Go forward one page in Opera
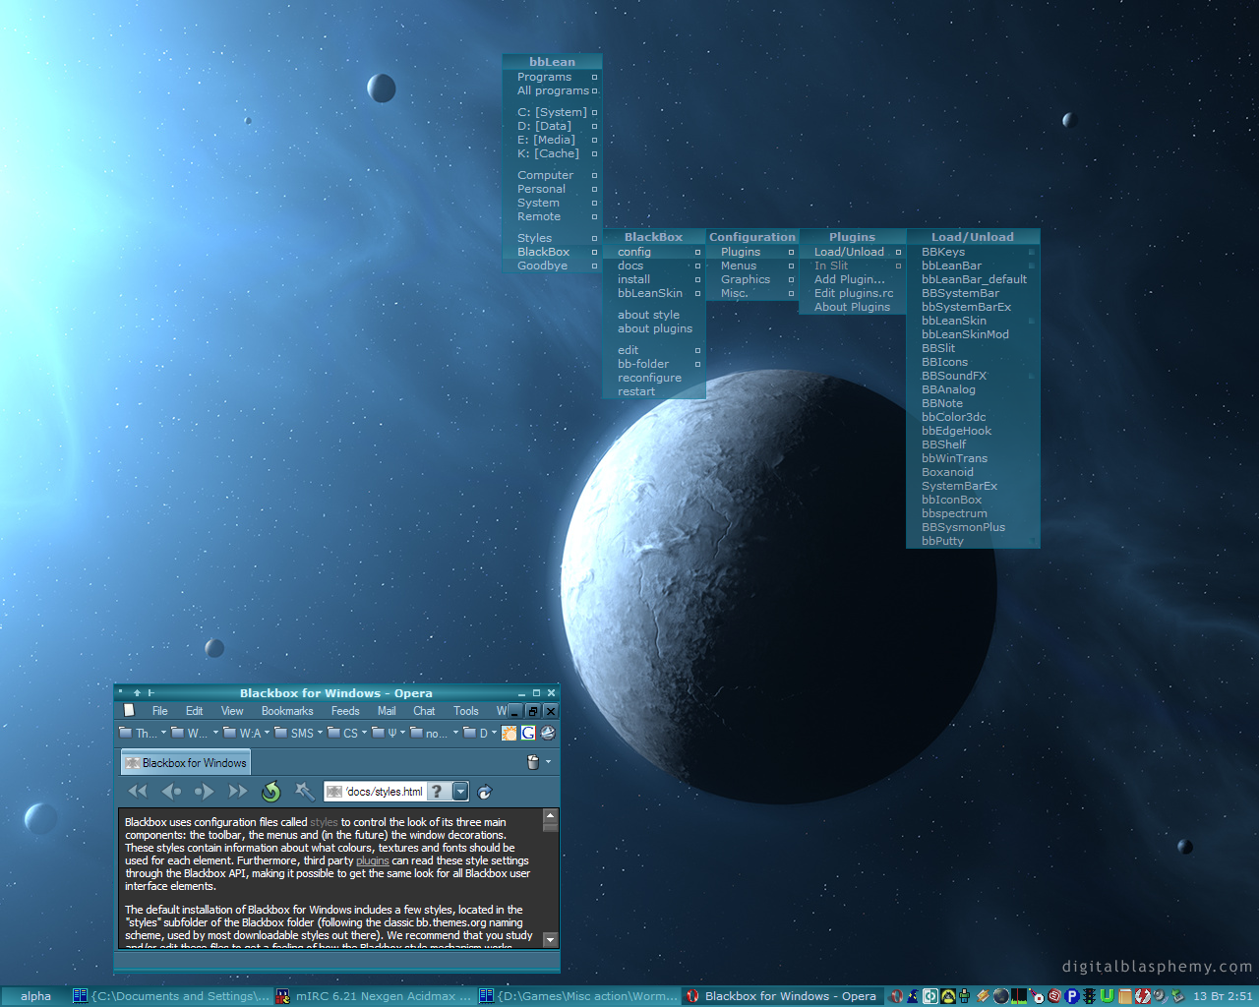Viewport: 1259px width, 1007px height. (x=205, y=792)
